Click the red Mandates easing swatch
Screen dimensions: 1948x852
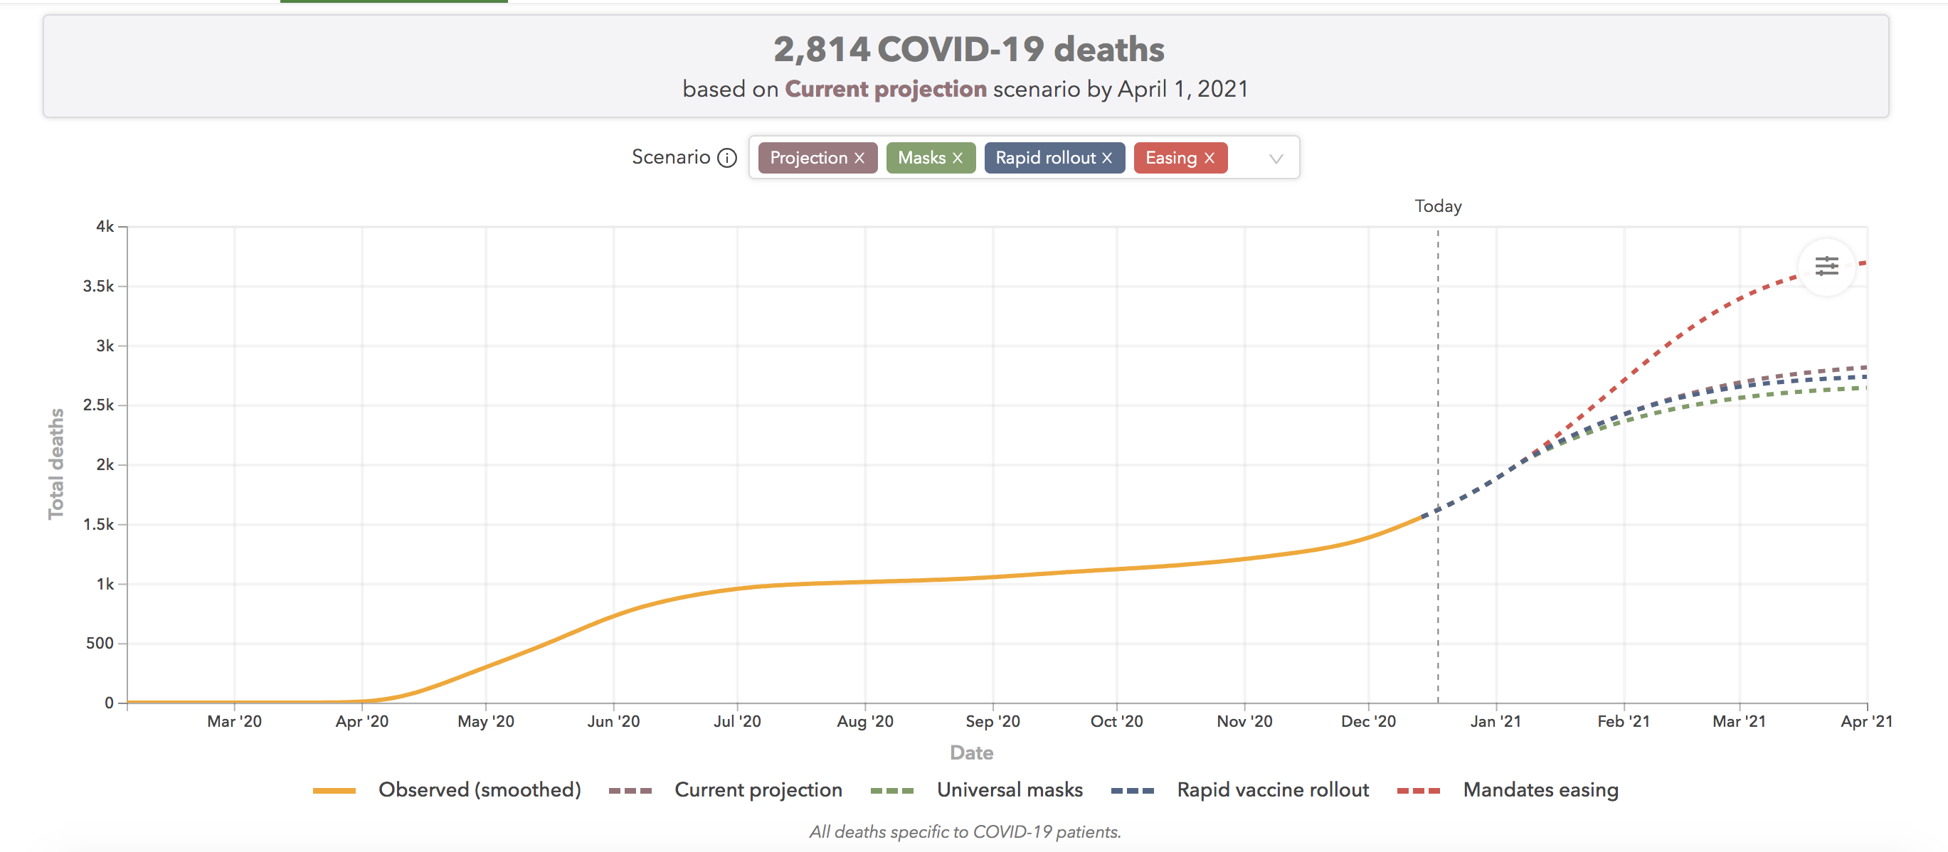click(x=1418, y=791)
